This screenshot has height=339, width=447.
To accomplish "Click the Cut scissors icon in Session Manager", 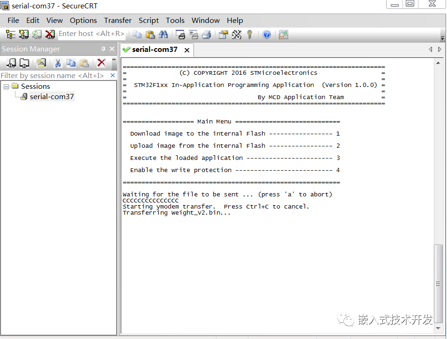I will [x=58, y=63].
